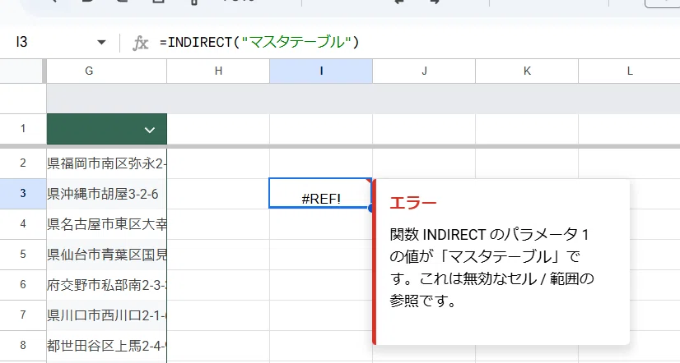Click empty cell H3
Image resolution: width=680 pixels, height=363 pixels.
pyautogui.click(x=218, y=193)
